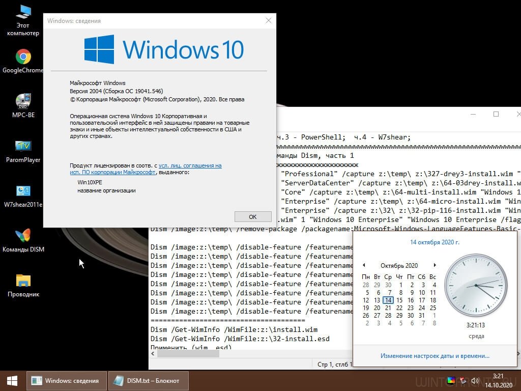Select day 22 in the October calendar

(399, 308)
